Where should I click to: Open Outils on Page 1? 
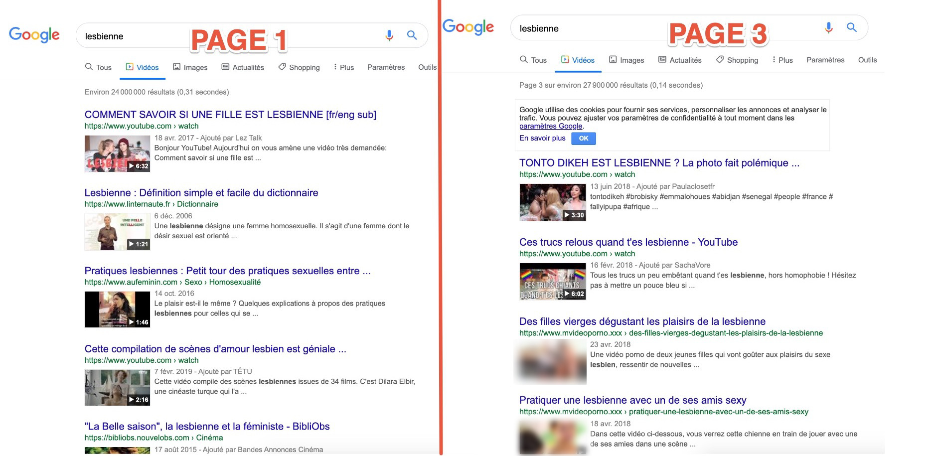click(x=427, y=67)
